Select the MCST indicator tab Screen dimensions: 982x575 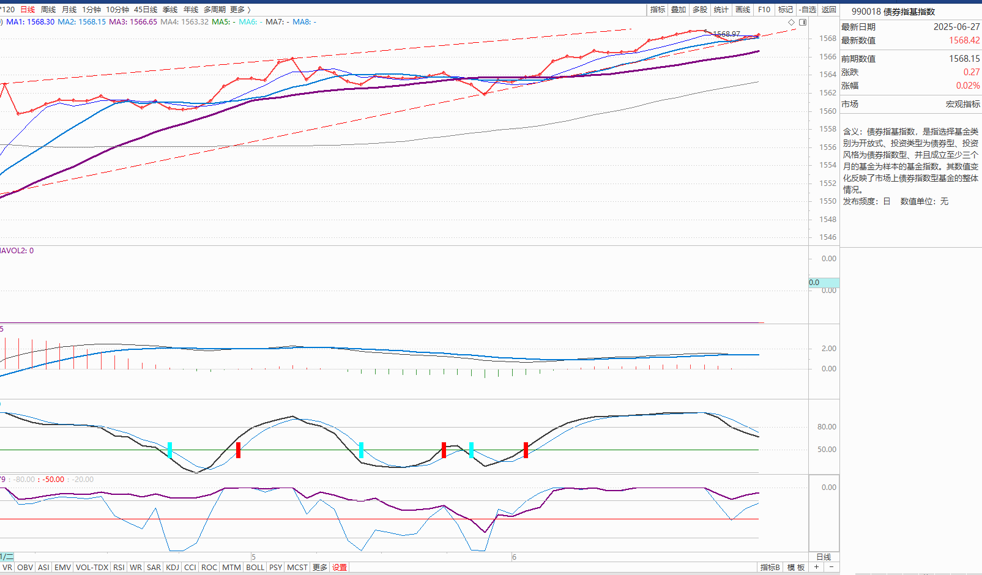(297, 568)
